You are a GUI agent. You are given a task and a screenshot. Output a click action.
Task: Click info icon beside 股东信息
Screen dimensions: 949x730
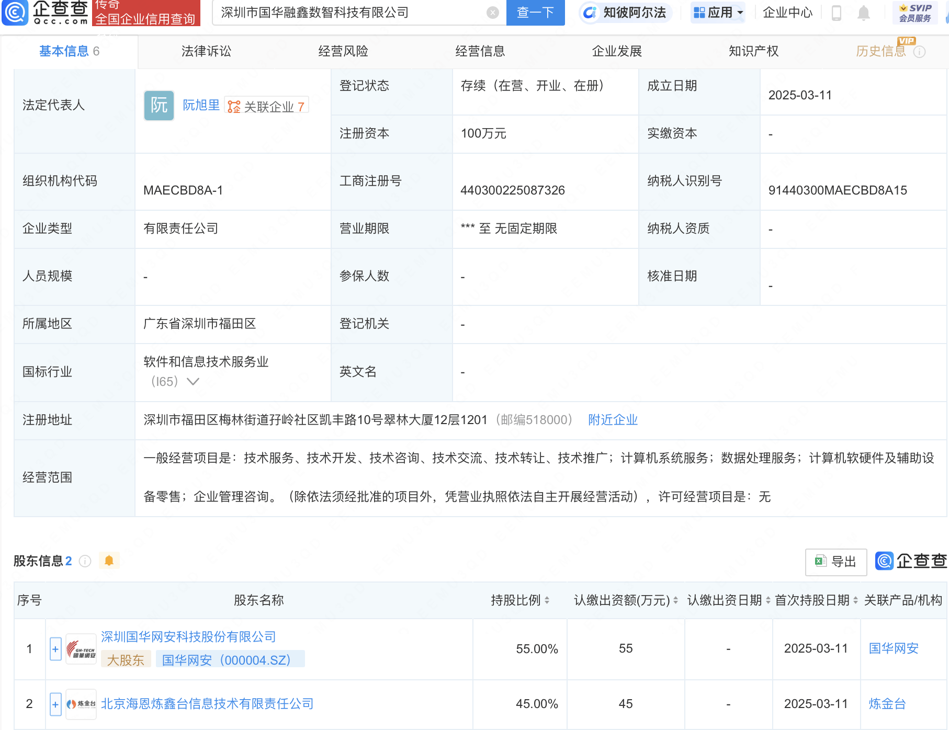pyautogui.click(x=85, y=561)
